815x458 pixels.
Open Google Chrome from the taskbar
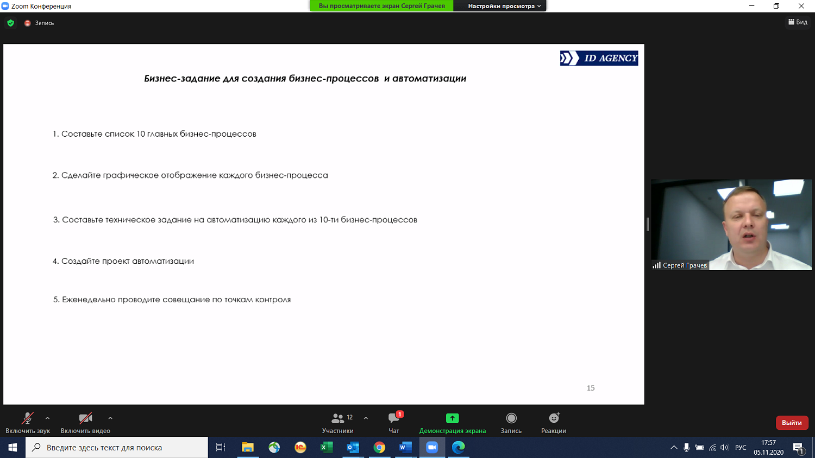click(x=379, y=447)
